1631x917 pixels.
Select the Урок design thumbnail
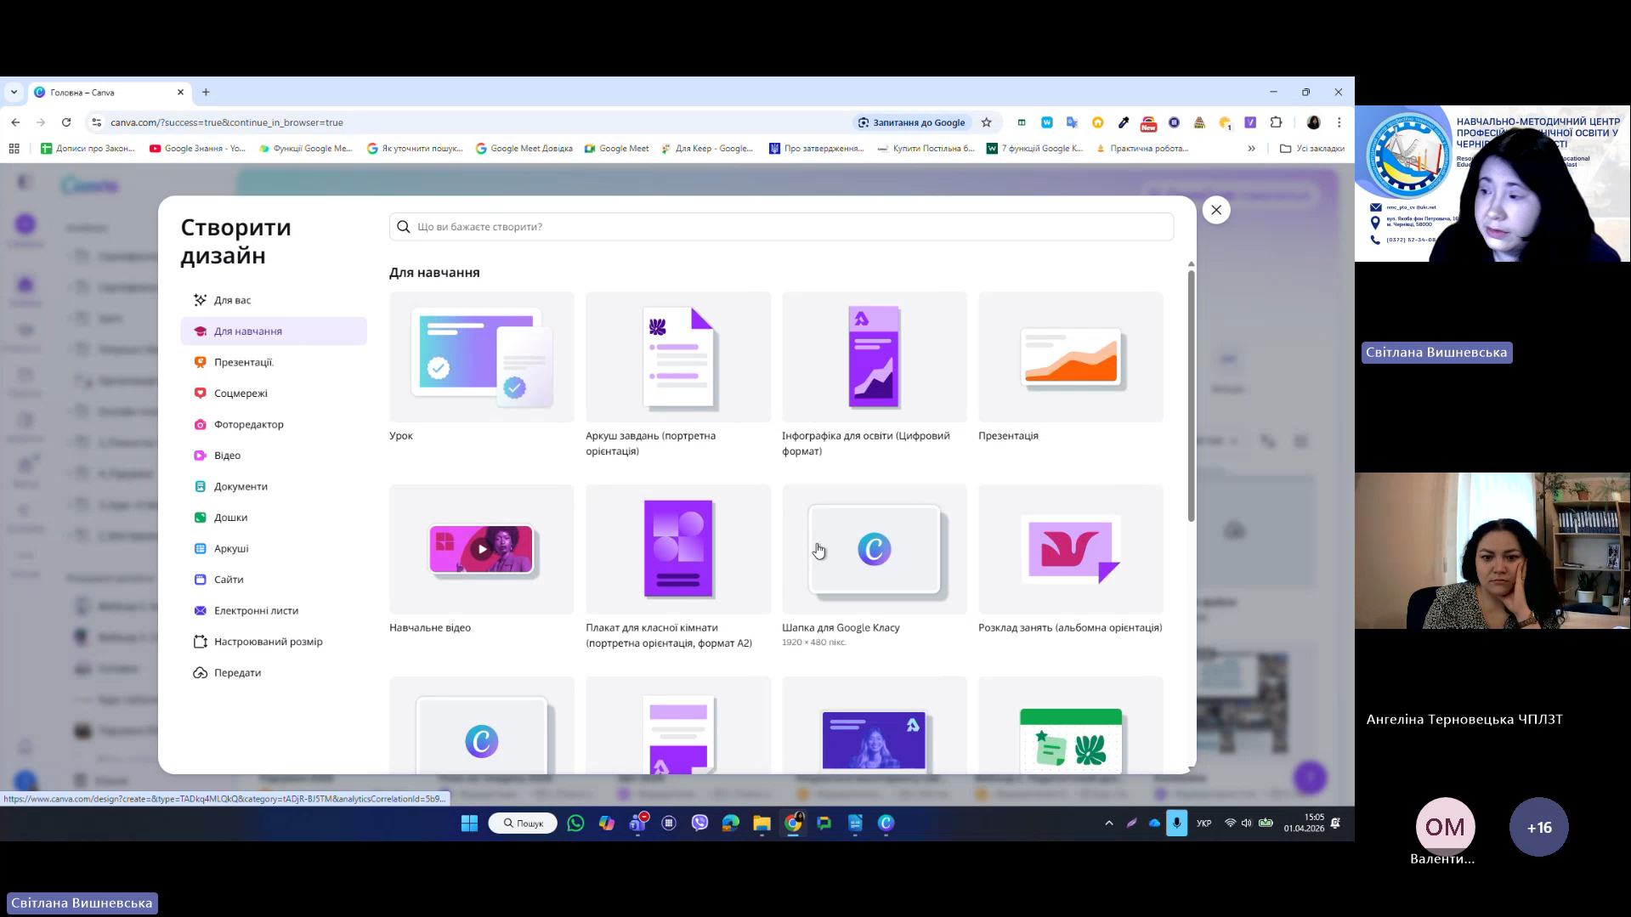click(x=481, y=357)
